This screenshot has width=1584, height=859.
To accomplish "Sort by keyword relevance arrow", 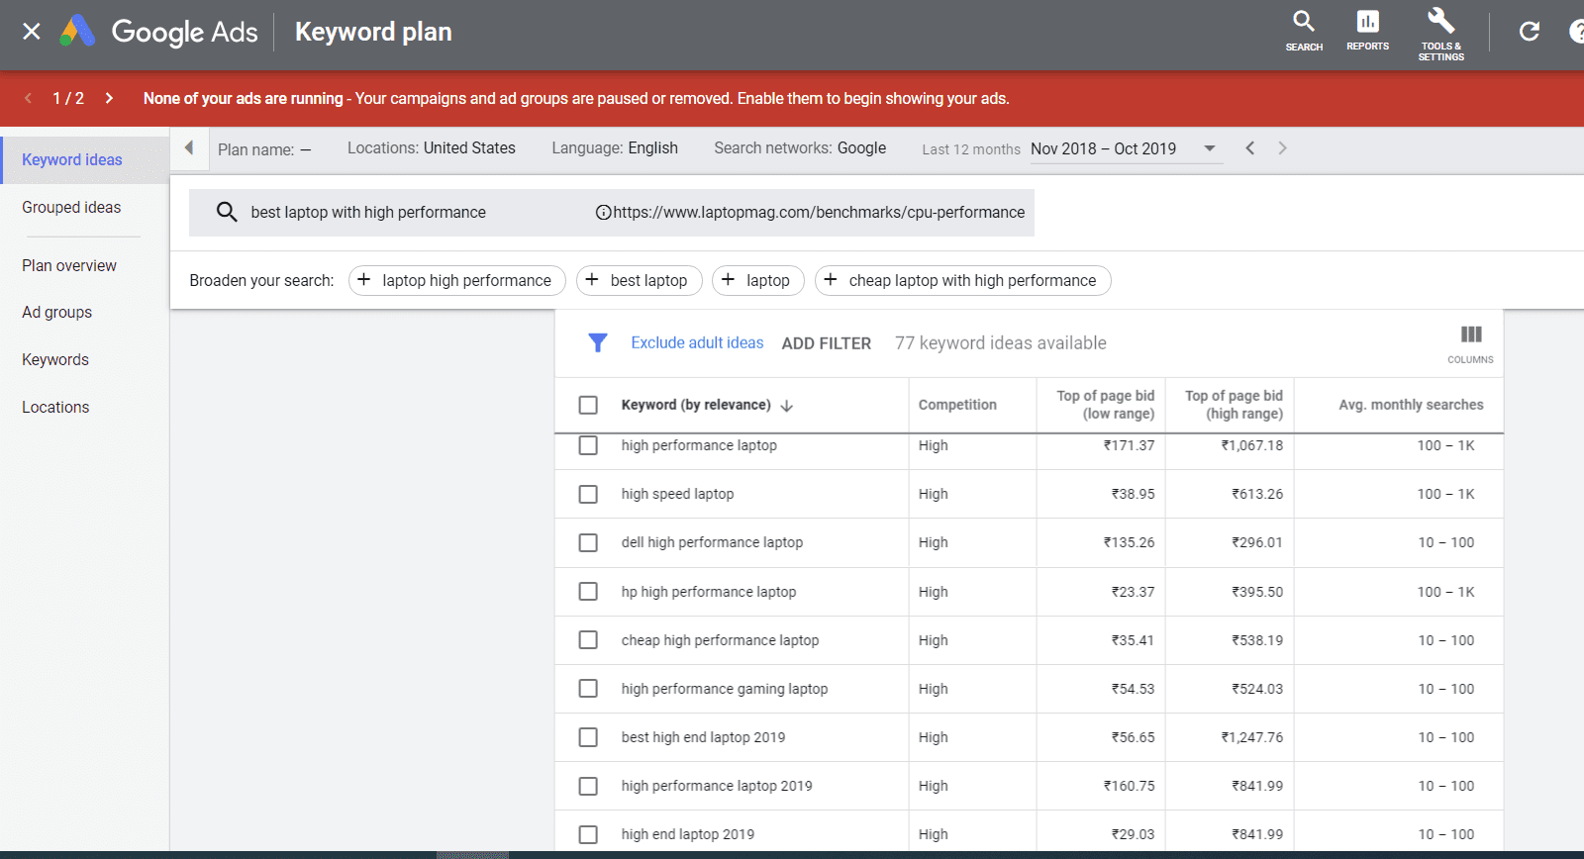I will click(x=787, y=406).
